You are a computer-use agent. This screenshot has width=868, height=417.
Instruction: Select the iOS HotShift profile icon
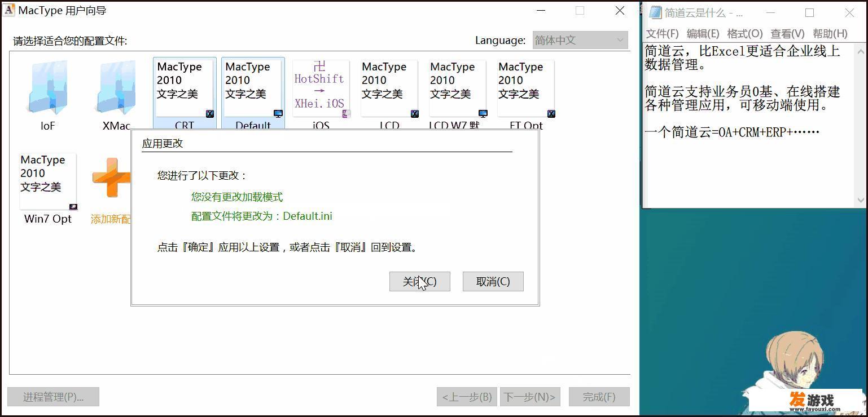click(321, 88)
